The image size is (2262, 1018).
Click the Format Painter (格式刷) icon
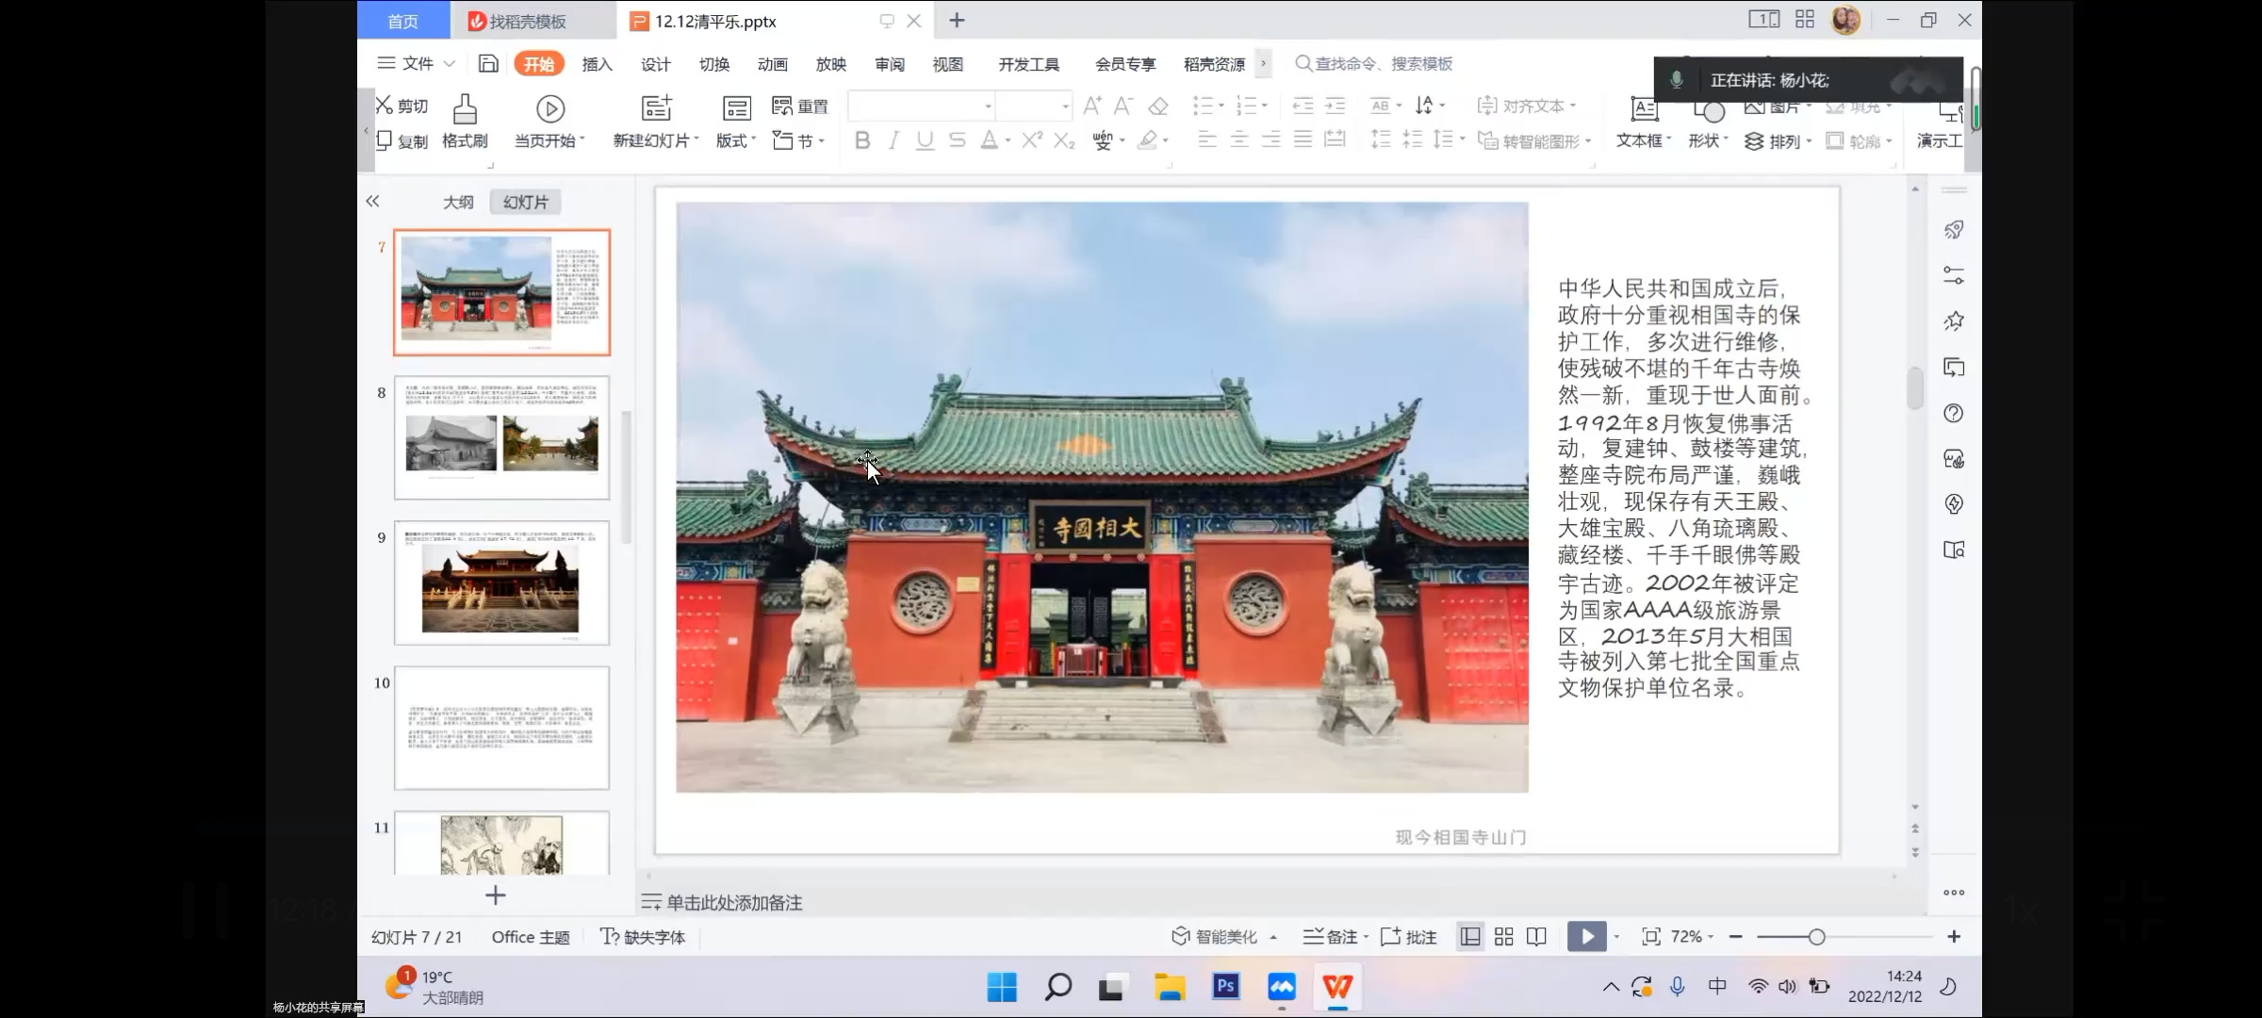tap(465, 110)
